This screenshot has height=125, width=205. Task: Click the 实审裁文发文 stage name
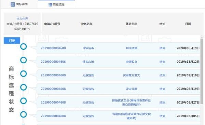click(x=132, y=75)
